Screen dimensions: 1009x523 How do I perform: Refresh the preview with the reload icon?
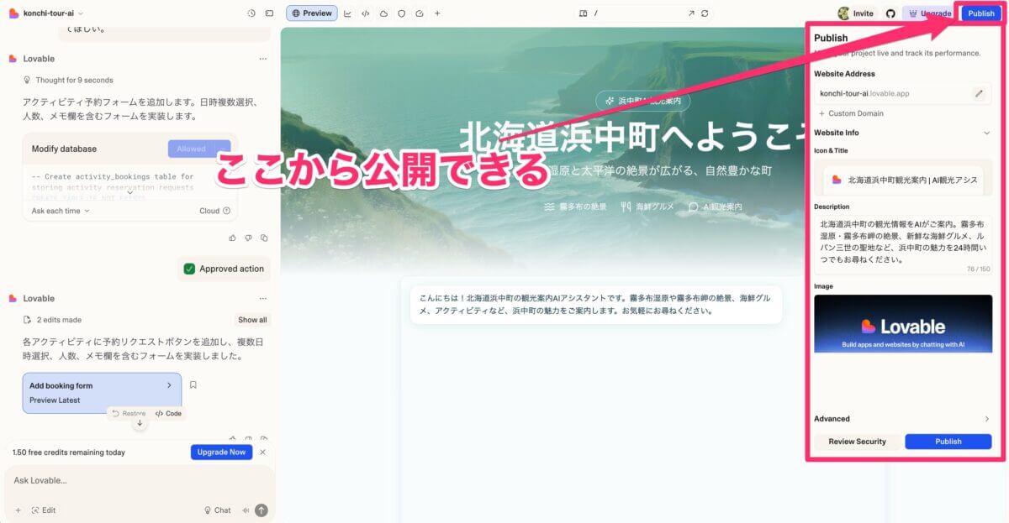(705, 13)
